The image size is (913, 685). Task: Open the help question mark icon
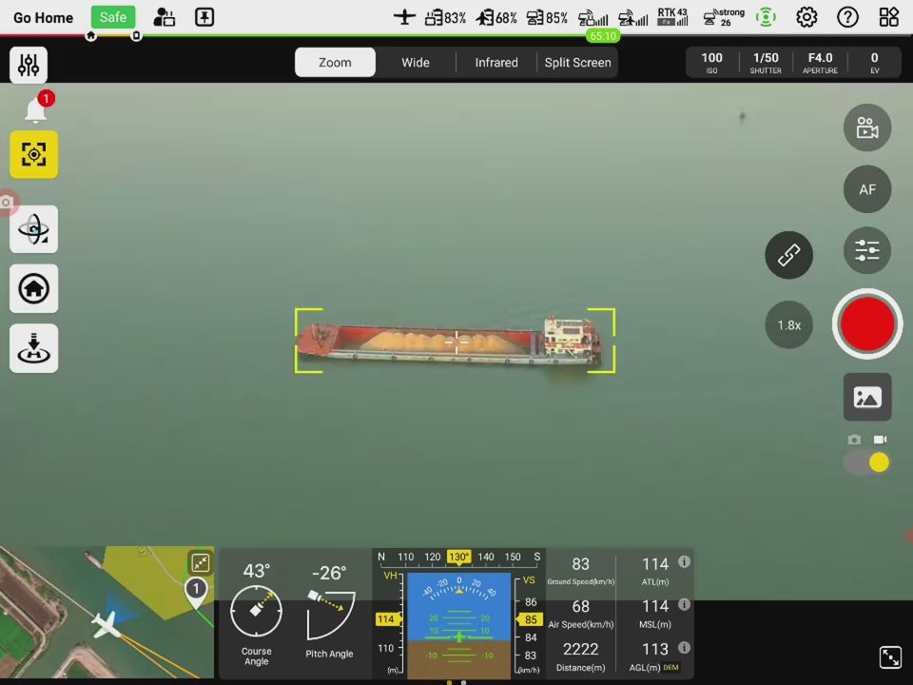847,17
